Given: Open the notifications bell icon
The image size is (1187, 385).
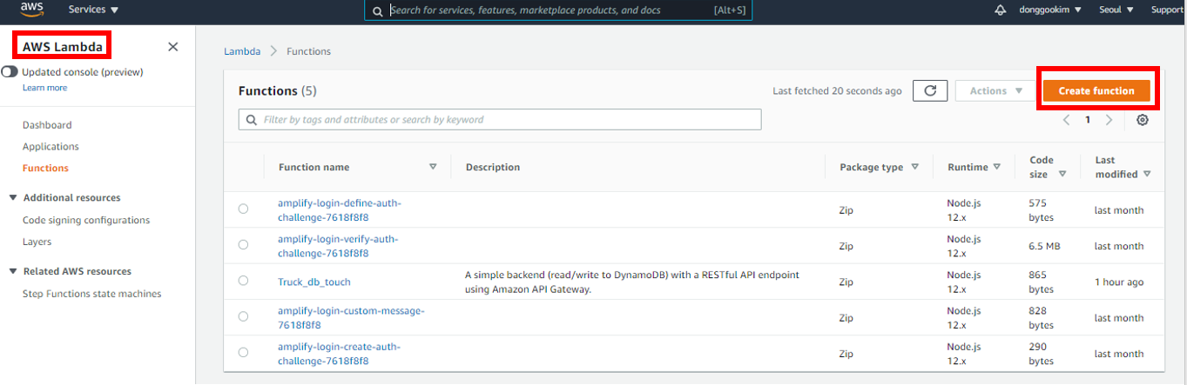Looking at the screenshot, I should [x=1000, y=10].
